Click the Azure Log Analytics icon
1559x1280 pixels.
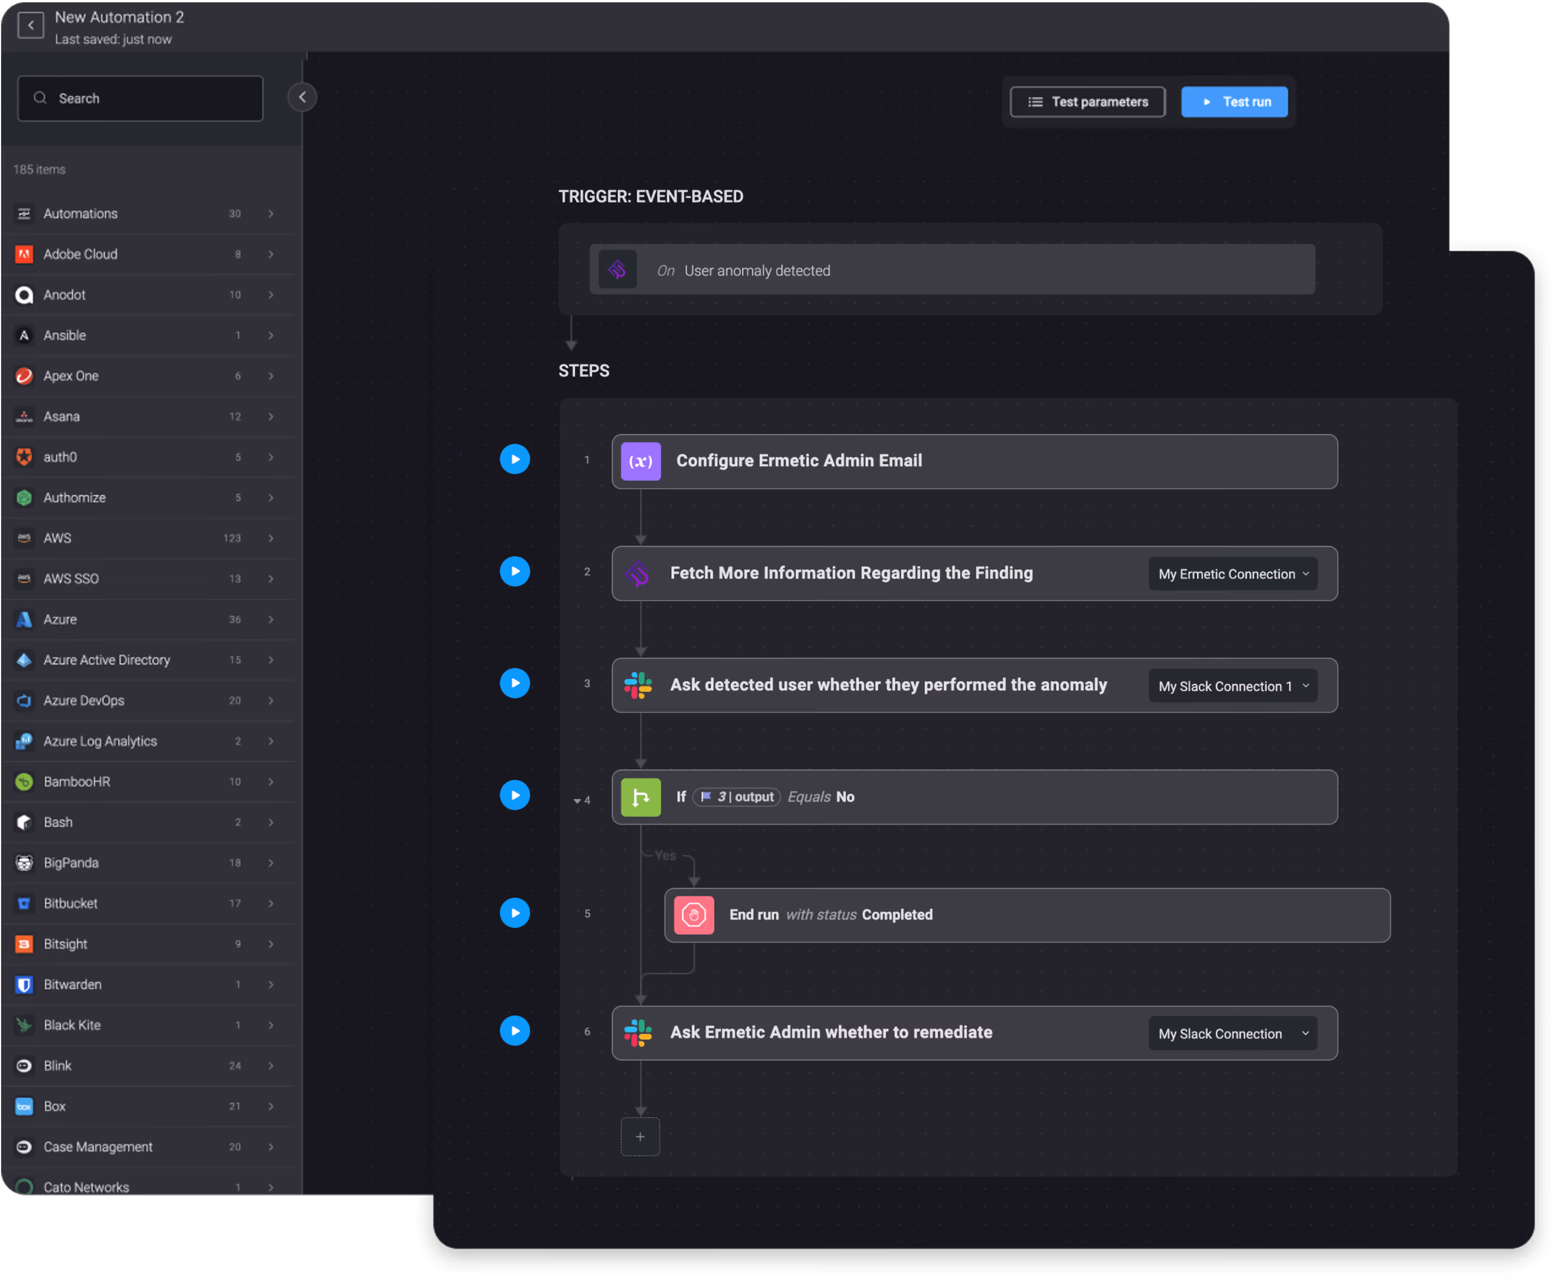coord(25,741)
